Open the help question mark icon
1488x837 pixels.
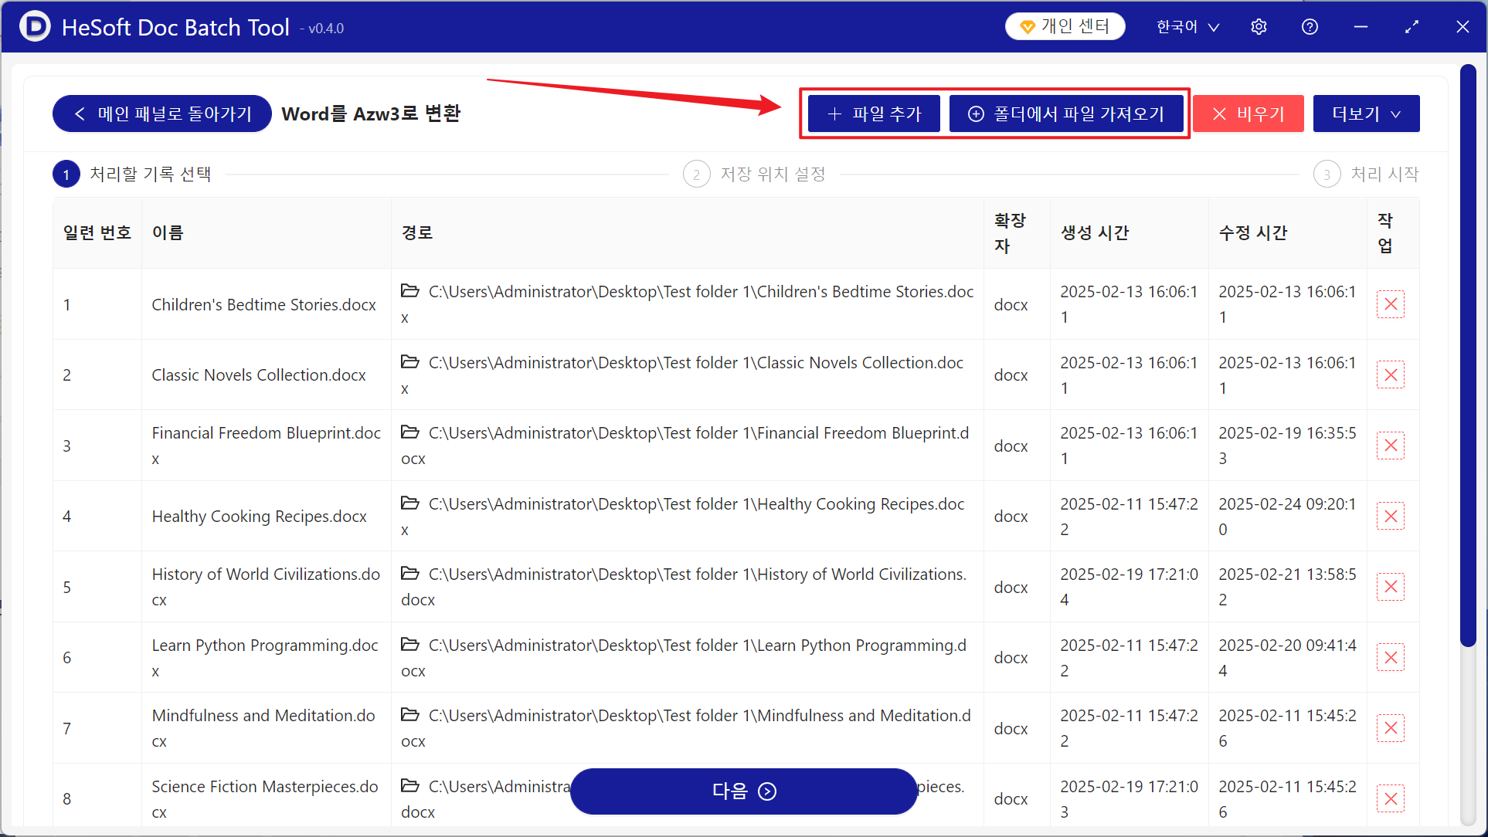pyautogui.click(x=1310, y=27)
